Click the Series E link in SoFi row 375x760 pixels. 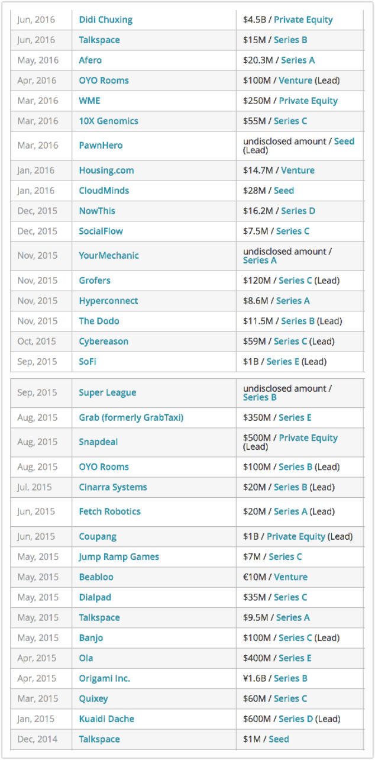tap(283, 361)
